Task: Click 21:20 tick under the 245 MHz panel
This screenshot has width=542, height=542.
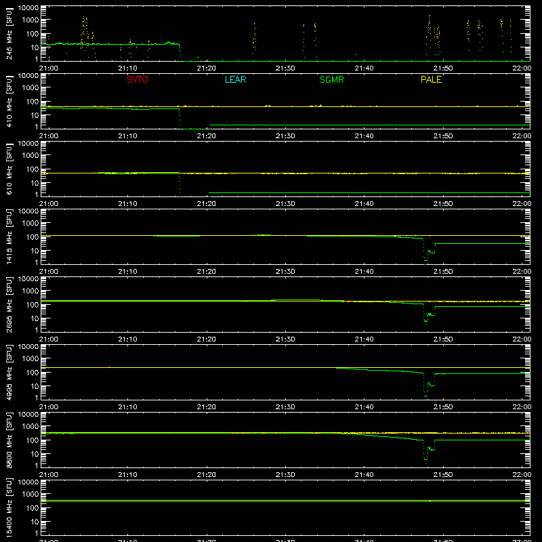Action: (207, 68)
